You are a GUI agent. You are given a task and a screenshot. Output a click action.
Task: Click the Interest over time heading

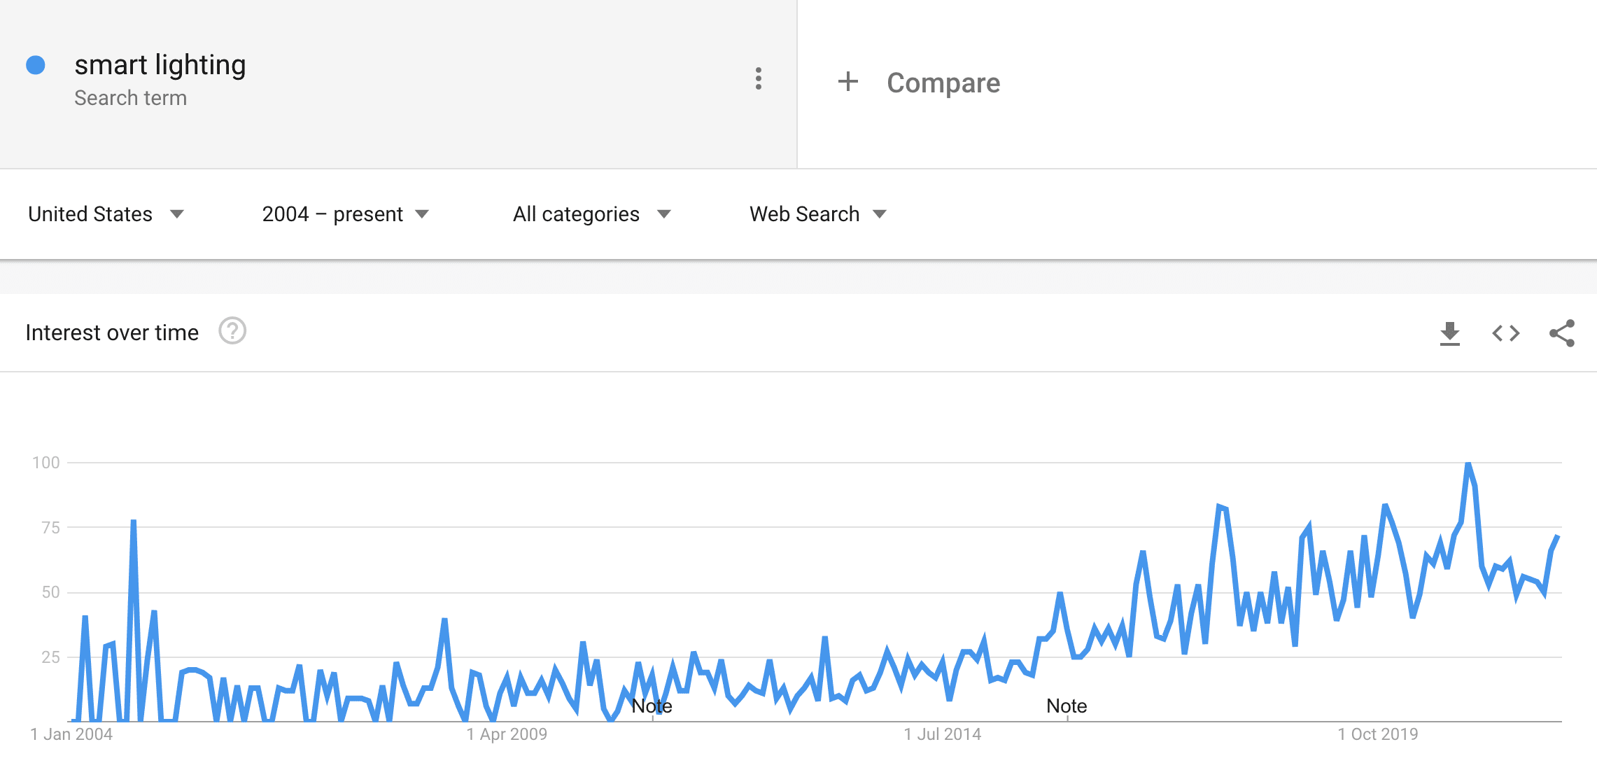(x=112, y=332)
